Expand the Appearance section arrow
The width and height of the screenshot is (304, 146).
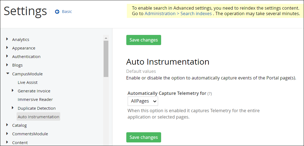7,48
